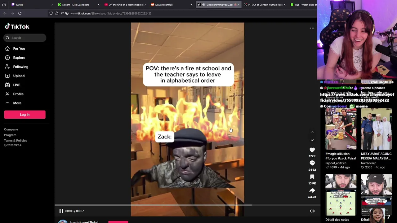Open the browser tab list icon

click(4, 5)
